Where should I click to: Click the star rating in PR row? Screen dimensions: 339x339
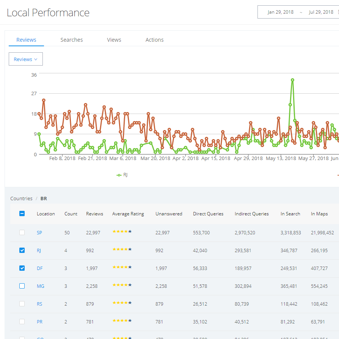pos(122,321)
